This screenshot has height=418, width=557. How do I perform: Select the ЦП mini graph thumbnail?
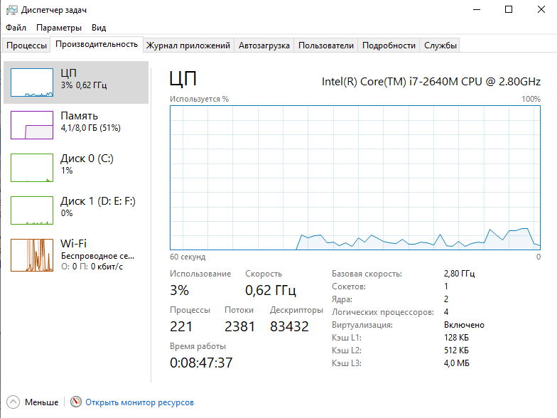pos(32,82)
